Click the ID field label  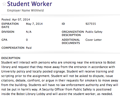click(x=63, y=24)
